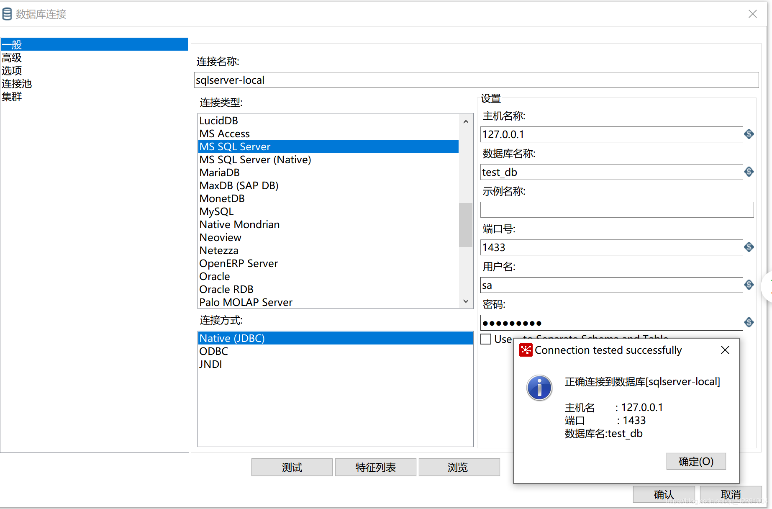Click the username field containing sa
The image size is (772, 509).
612,285
